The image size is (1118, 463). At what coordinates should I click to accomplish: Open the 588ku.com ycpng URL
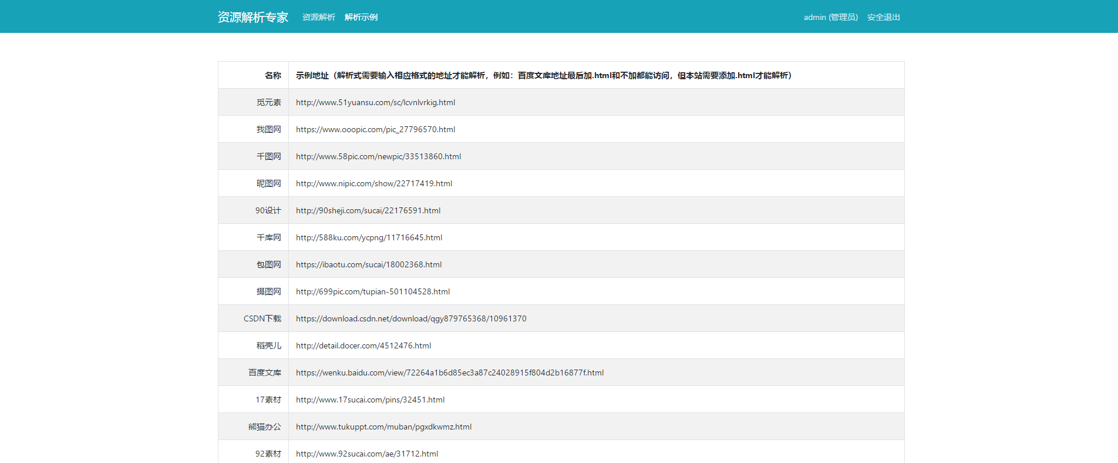click(369, 237)
